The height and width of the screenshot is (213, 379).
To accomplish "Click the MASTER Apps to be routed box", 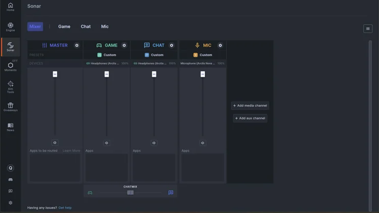I will [55, 167].
